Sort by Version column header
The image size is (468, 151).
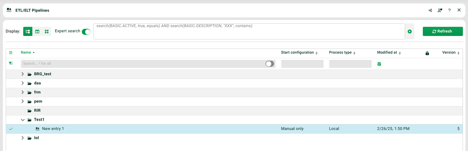click(x=451, y=52)
